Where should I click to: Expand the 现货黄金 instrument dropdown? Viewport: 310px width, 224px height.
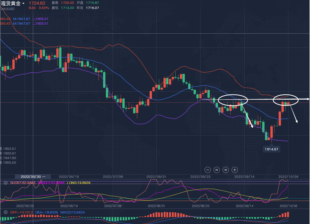pyautogui.click(x=23, y=3)
